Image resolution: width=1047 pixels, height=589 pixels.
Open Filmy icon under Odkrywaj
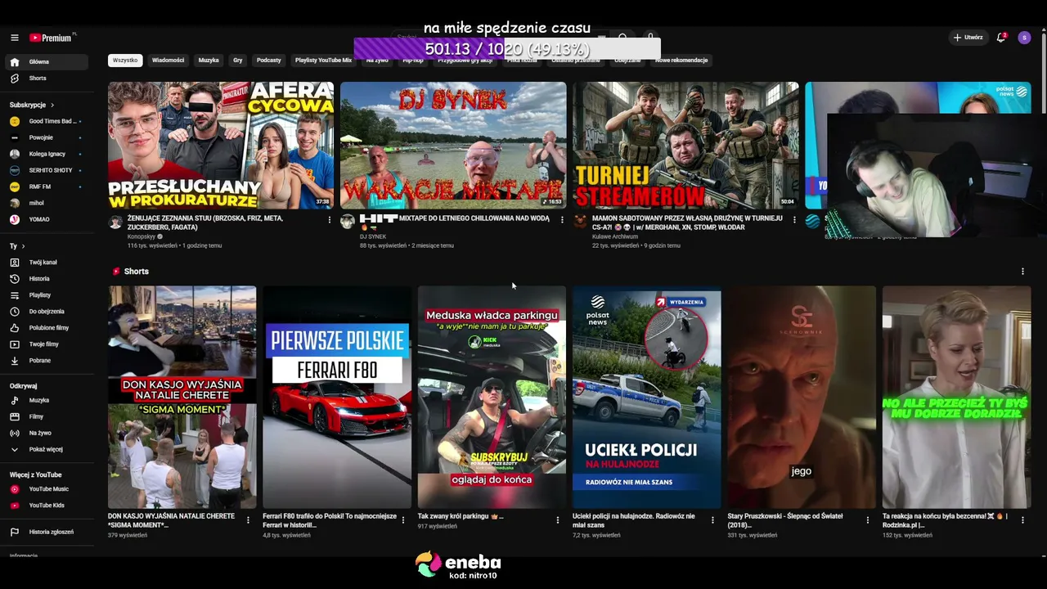[x=15, y=417]
